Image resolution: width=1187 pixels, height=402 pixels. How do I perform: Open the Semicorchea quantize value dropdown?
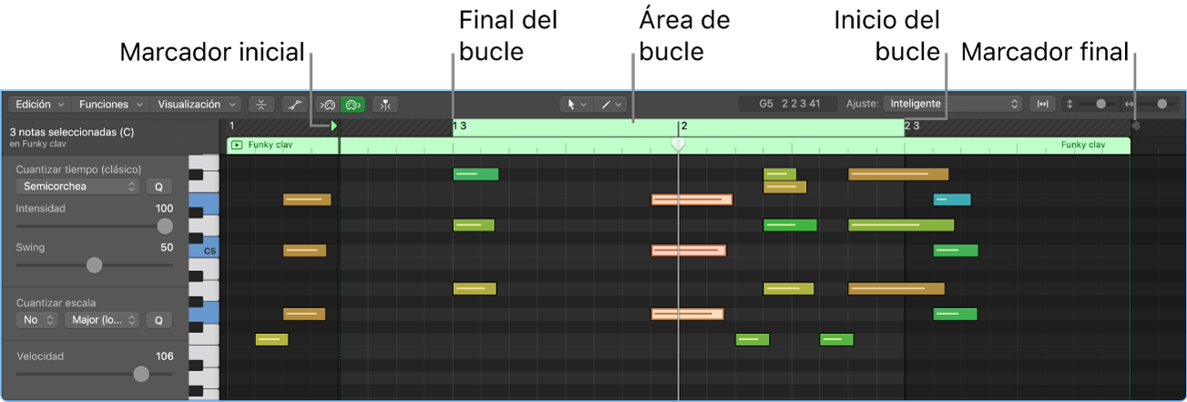pyautogui.click(x=77, y=186)
